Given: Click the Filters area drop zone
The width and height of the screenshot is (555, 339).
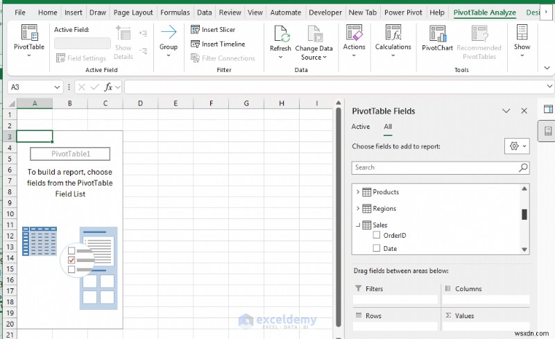Looking at the screenshot, I should [x=395, y=299].
